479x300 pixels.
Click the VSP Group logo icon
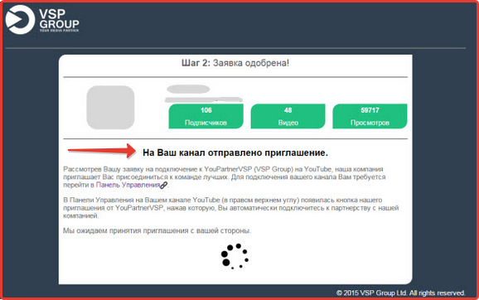pos(20,20)
